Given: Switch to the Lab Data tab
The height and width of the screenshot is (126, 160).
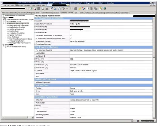Looking at the screenshot, I should [56, 13].
